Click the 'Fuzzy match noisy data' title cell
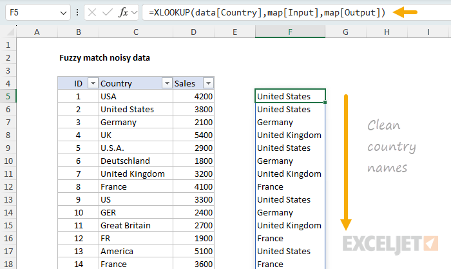Screen dimensions: 451x269 pyautogui.click(x=104, y=57)
